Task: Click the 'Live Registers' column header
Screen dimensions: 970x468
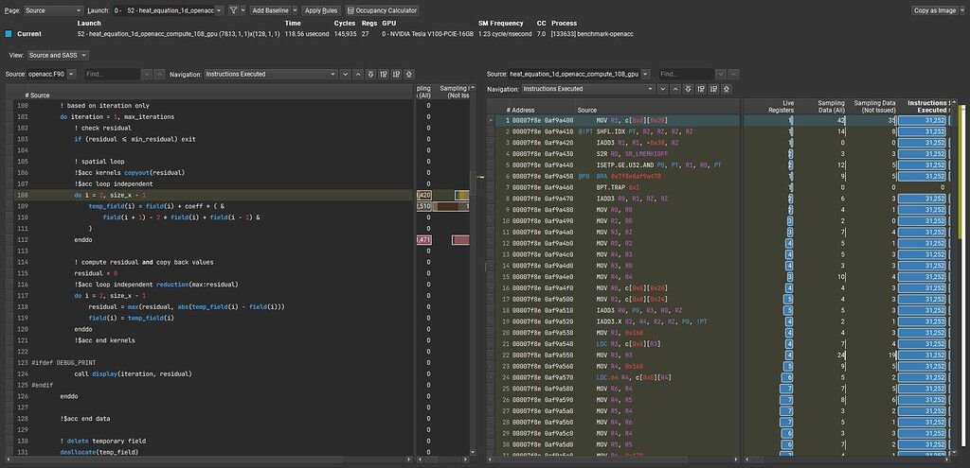Action: 781,106
